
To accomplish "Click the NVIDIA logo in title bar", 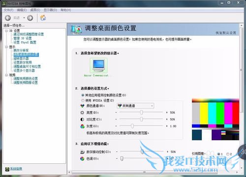I will tap(4, 3).
